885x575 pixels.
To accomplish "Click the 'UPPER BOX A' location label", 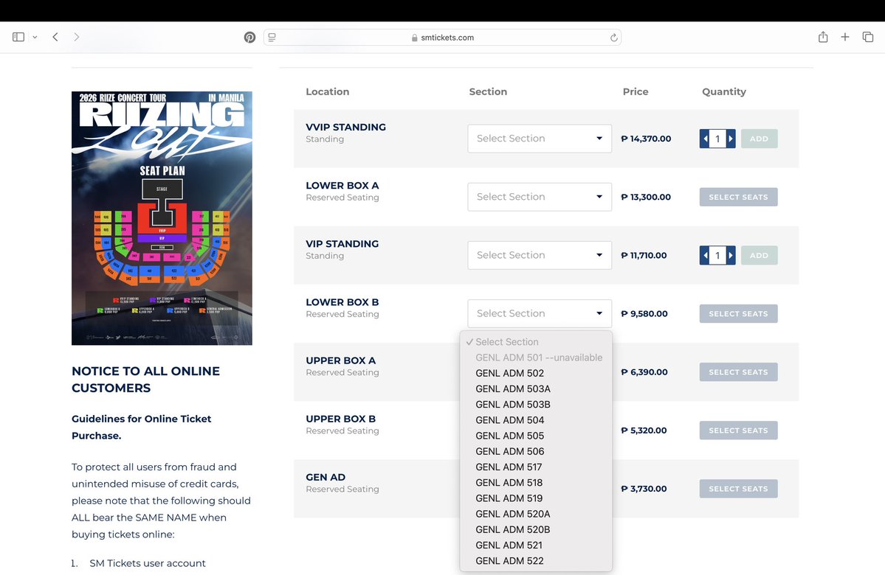I will 340,360.
